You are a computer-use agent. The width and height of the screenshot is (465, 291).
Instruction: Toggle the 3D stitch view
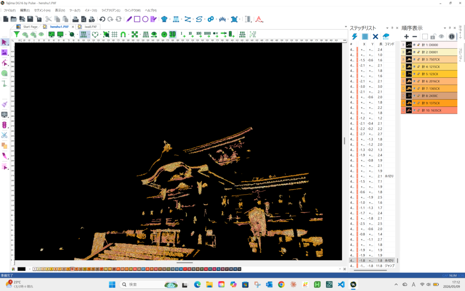click(173, 35)
